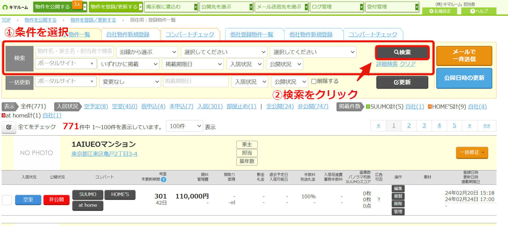This screenshot has width=508, height=226.
Task: Switch to the first コンバートチェック tab
Action: (x=190, y=35)
